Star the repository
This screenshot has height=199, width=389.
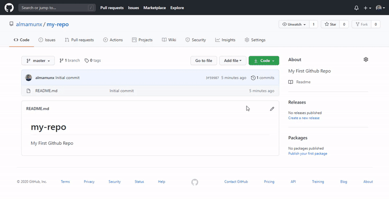[330, 24]
